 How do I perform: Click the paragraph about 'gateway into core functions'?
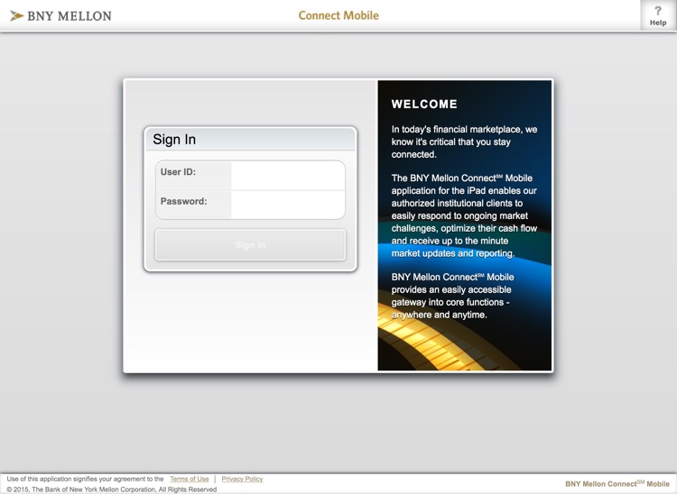tap(452, 296)
